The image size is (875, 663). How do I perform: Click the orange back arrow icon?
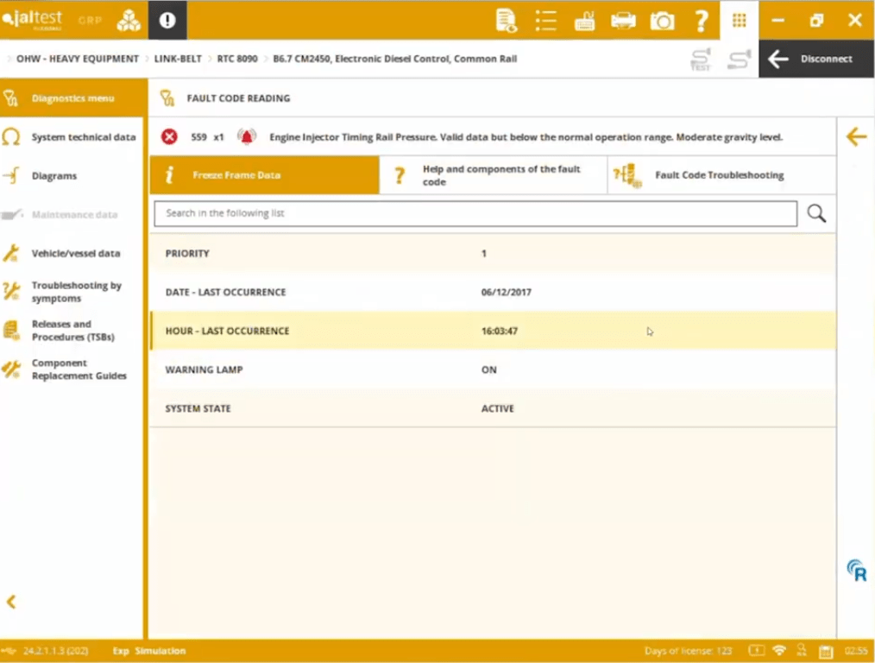855,136
